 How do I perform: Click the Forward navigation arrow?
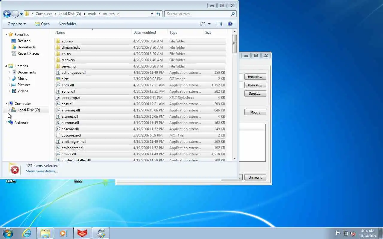pos(15,14)
